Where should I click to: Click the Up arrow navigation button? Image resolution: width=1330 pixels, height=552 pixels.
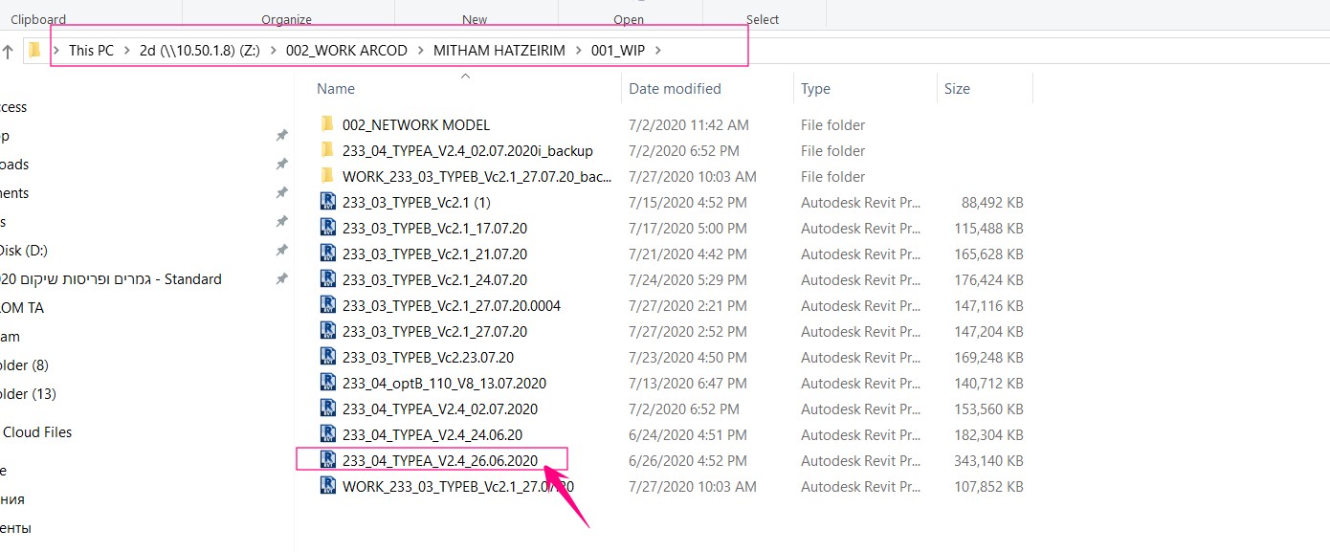click(x=8, y=51)
